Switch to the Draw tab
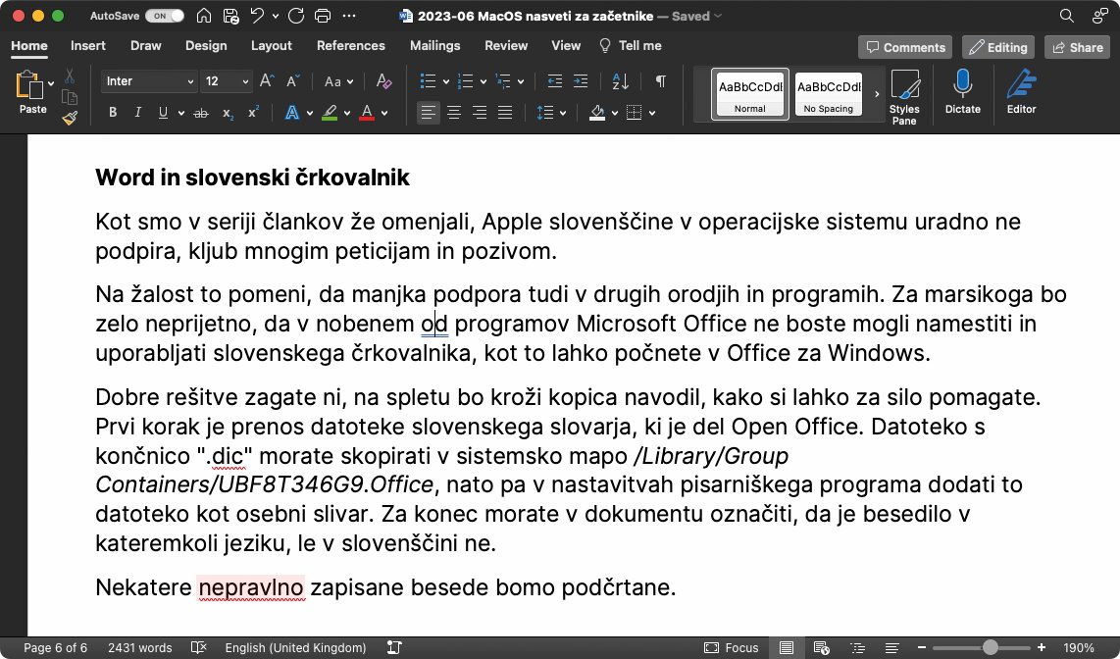 (146, 46)
